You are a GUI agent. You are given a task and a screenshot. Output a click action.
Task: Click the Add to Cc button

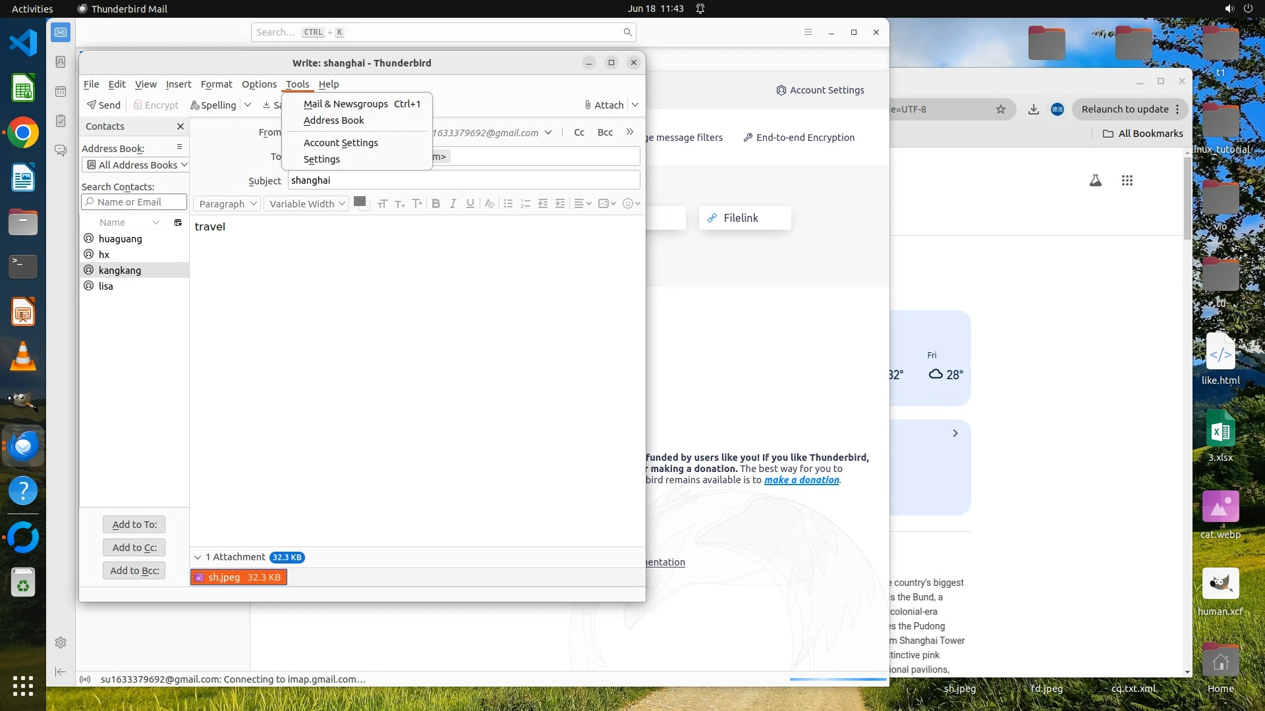[134, 547]
